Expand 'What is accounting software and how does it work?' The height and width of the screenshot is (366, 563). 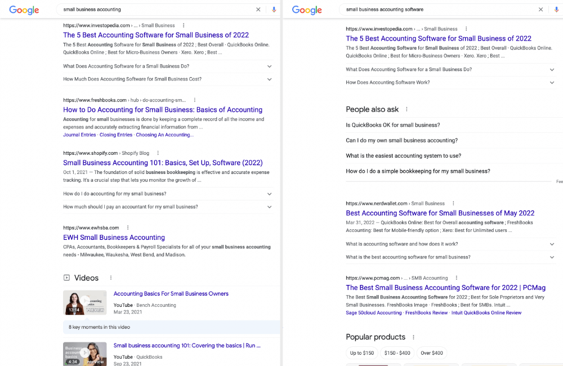[450, 244]
